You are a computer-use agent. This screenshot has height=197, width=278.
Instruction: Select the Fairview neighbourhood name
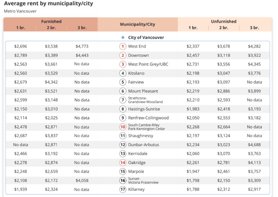pyautogui.click(x=136, y=82)
